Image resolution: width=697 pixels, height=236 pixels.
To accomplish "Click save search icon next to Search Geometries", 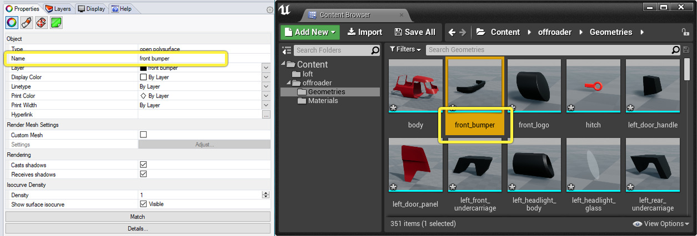I will [x=685, y=50].
